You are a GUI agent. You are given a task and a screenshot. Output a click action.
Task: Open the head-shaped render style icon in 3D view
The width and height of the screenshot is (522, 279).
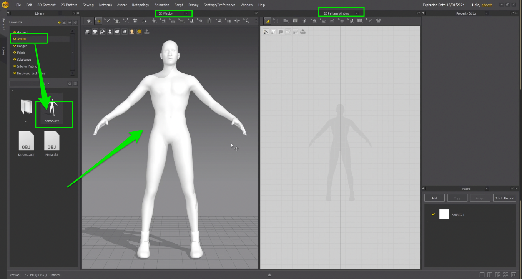click(132, 32)
